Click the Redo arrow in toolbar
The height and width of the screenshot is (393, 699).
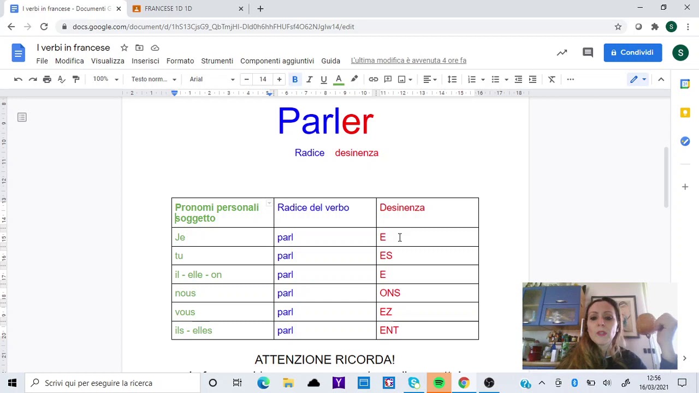click(x=33, y=79)
